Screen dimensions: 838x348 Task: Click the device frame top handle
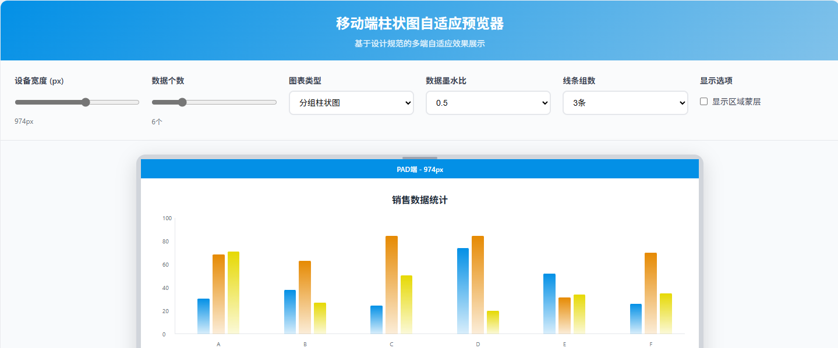tap(419, 156)
